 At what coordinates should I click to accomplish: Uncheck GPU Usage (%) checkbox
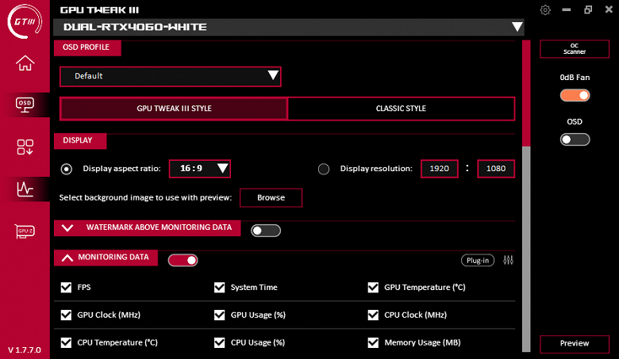220,315
